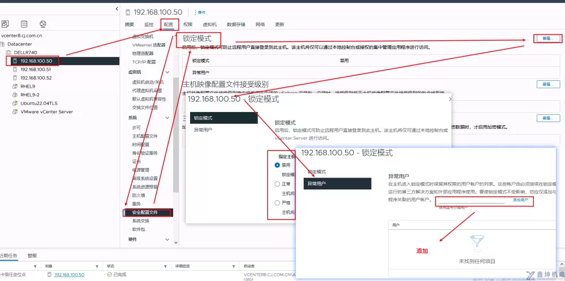Open 许可 in config sidebar
This screenshot has height=281, width=565.
pos(136,128)
